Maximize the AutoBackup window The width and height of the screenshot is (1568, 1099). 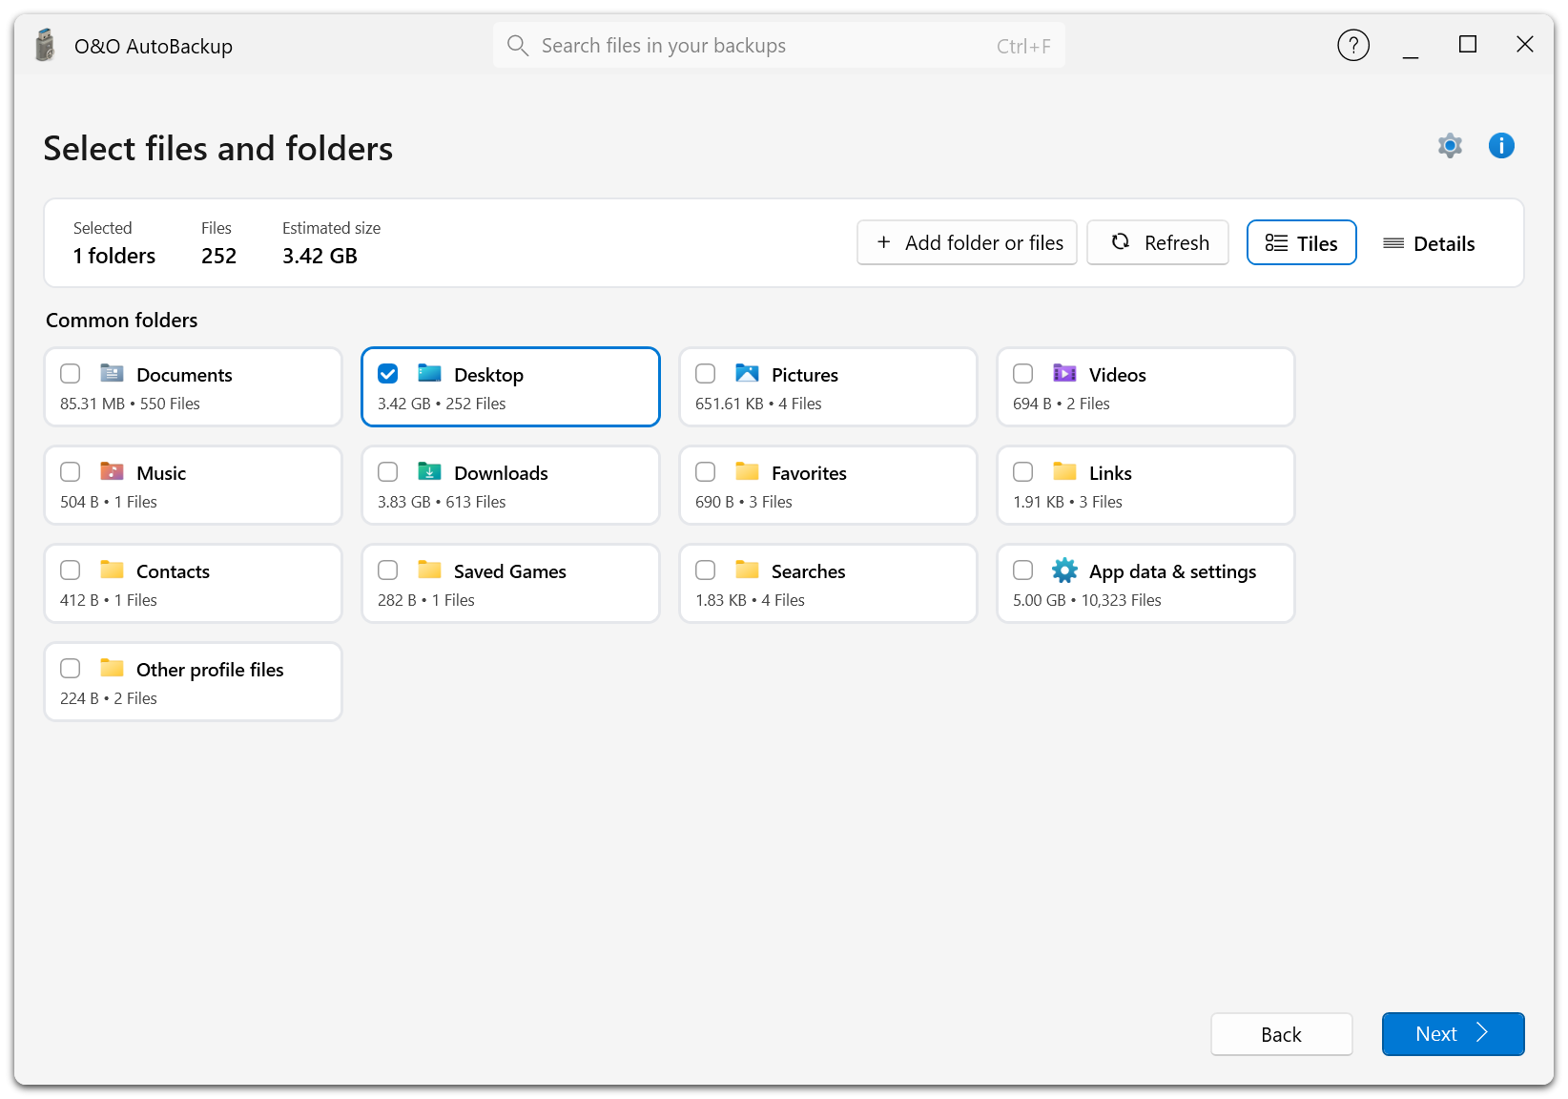click(x=1467, y=45)
